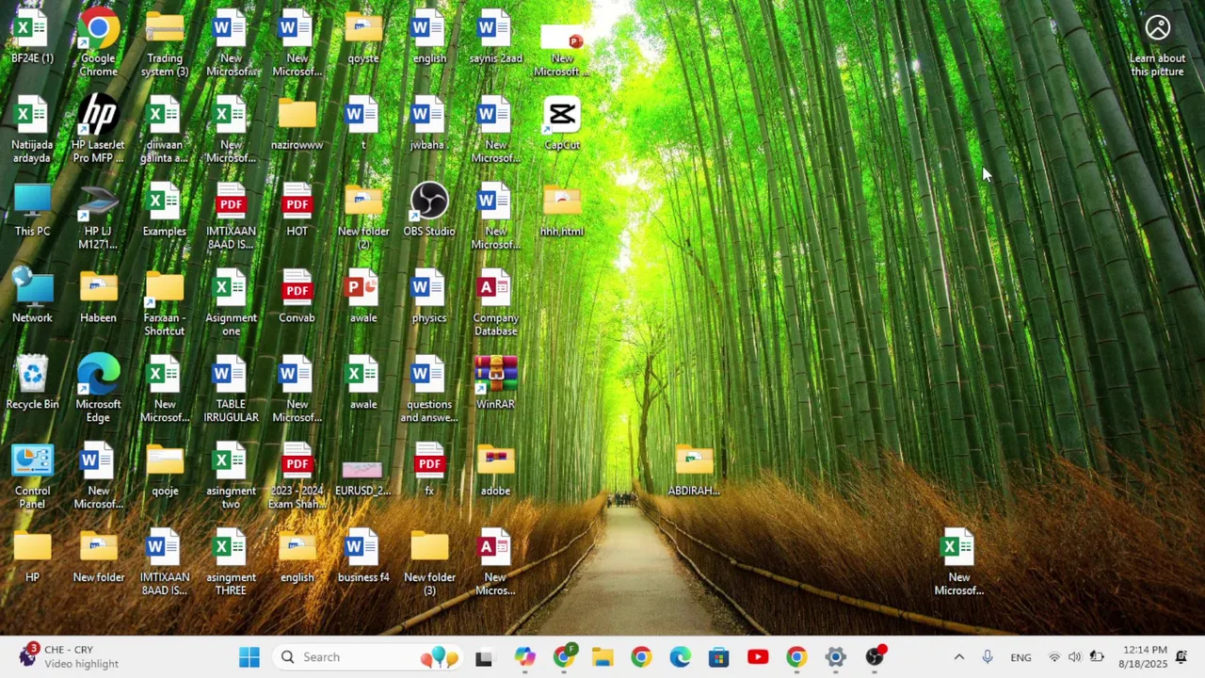Open CHE - CRY Video highlight widget
The image size is (1205, 678).
click(x=68, y=657)
